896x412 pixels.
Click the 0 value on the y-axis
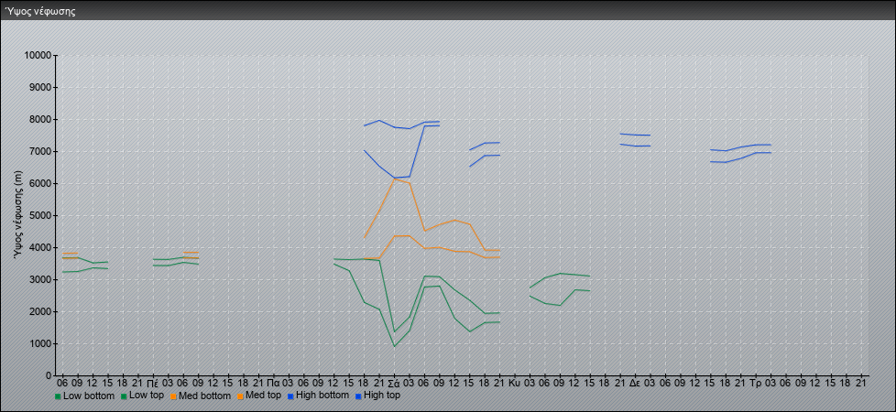click(48, 375)
